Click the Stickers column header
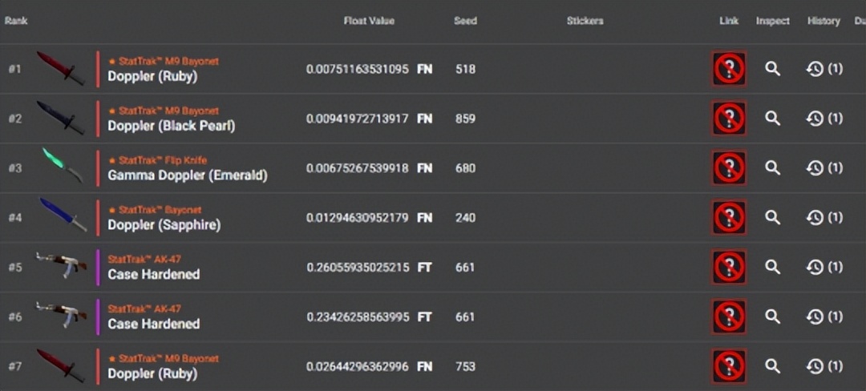This screenshot has width=866, height=391. pyautogui.click(x=585, y=21)
